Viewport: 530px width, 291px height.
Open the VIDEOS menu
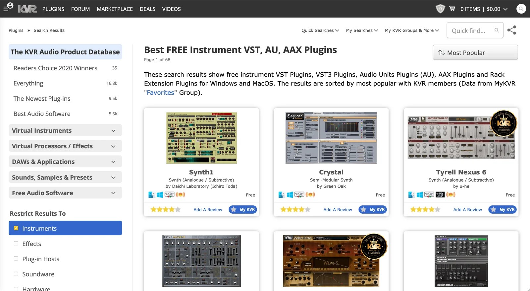pyautogui.click(x=171, y=9)
